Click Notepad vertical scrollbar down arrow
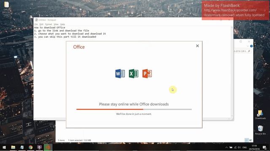This screenshot has height=151, width=270. click(x=232, y=116)
